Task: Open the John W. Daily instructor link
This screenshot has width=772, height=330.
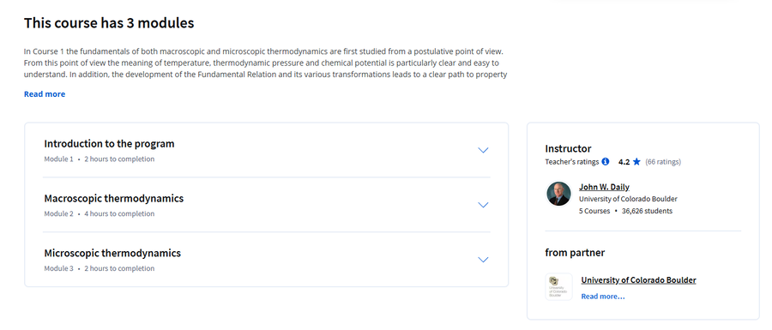Action: [604, 187]
